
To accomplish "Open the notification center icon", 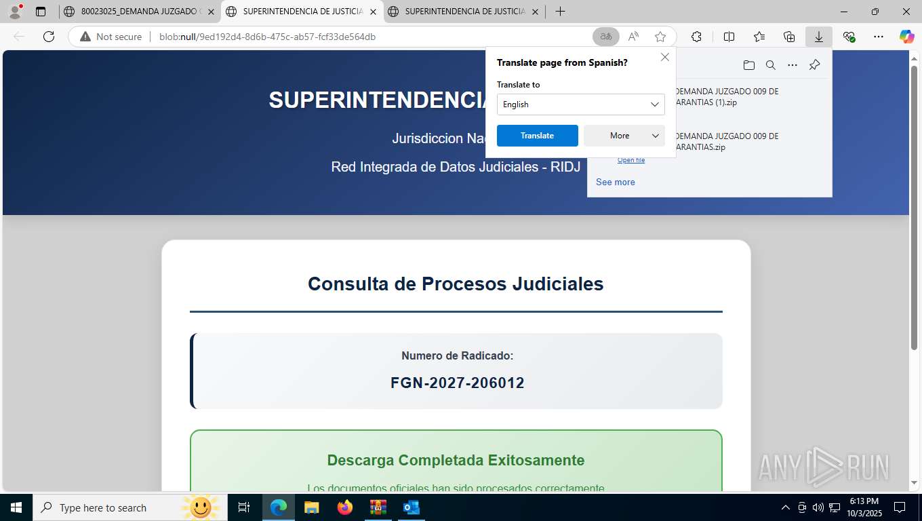I will pos(900,507).
